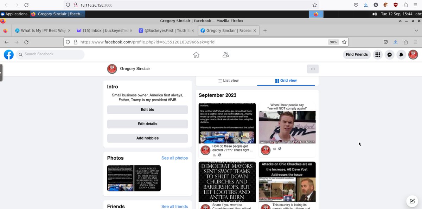Open the Facebook Home icon

coord(196,55)
